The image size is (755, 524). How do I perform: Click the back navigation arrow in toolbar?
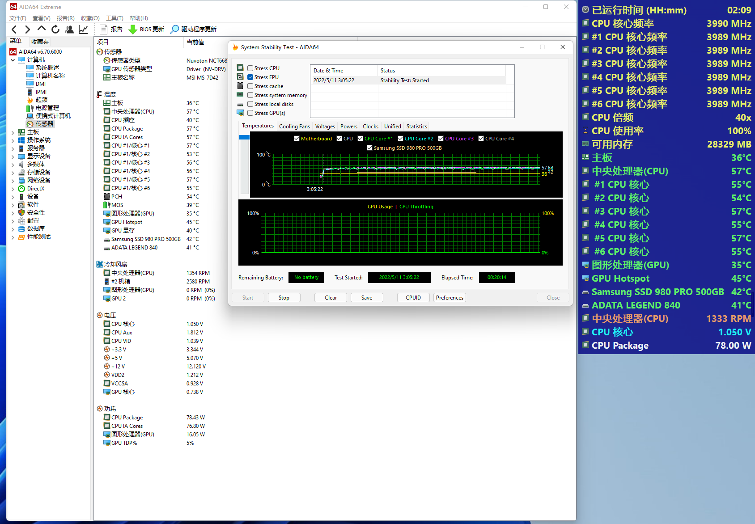(14, 30)
